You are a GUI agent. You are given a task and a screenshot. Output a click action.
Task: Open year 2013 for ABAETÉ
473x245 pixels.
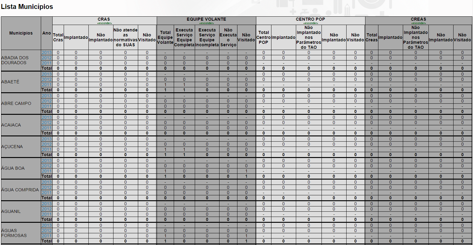pyautogui.click(x=47, y=74)
